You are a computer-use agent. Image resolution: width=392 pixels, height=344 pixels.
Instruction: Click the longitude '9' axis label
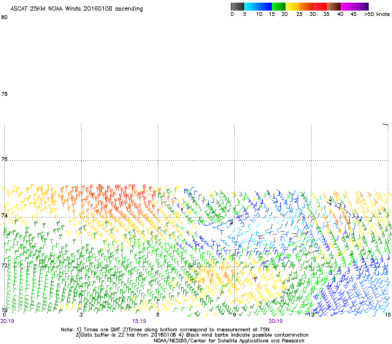[234, 315]
